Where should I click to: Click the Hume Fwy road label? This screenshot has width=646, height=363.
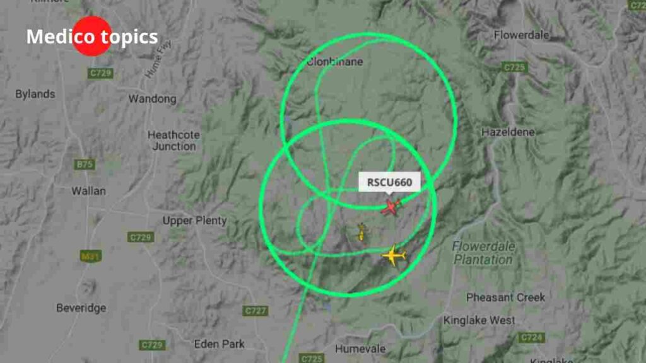(x=158, y=59)
